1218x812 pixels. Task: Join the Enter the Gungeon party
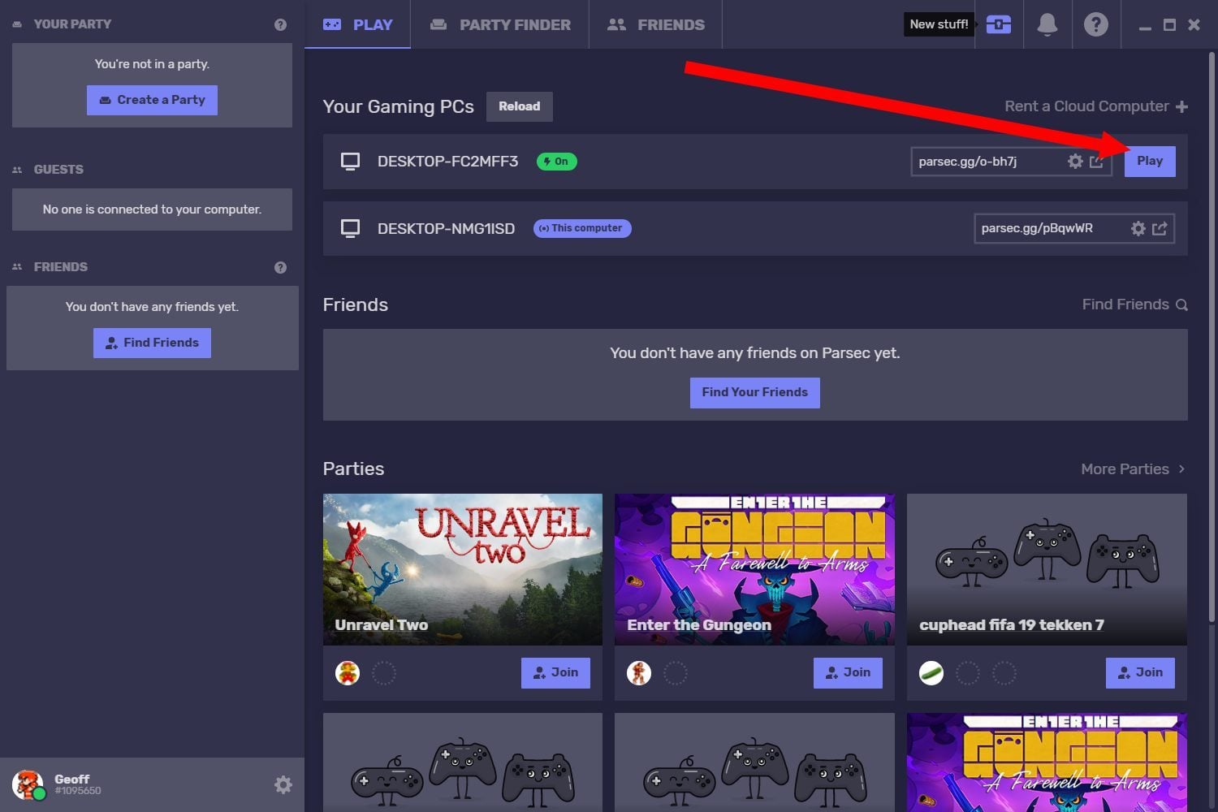click(x=847, y=672)
